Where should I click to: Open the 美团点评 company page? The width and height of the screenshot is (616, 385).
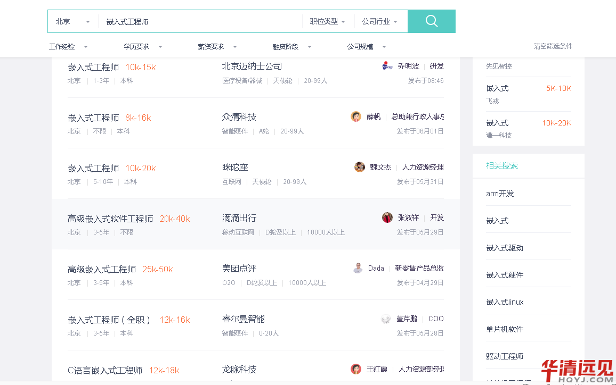[x=239, y=269]
